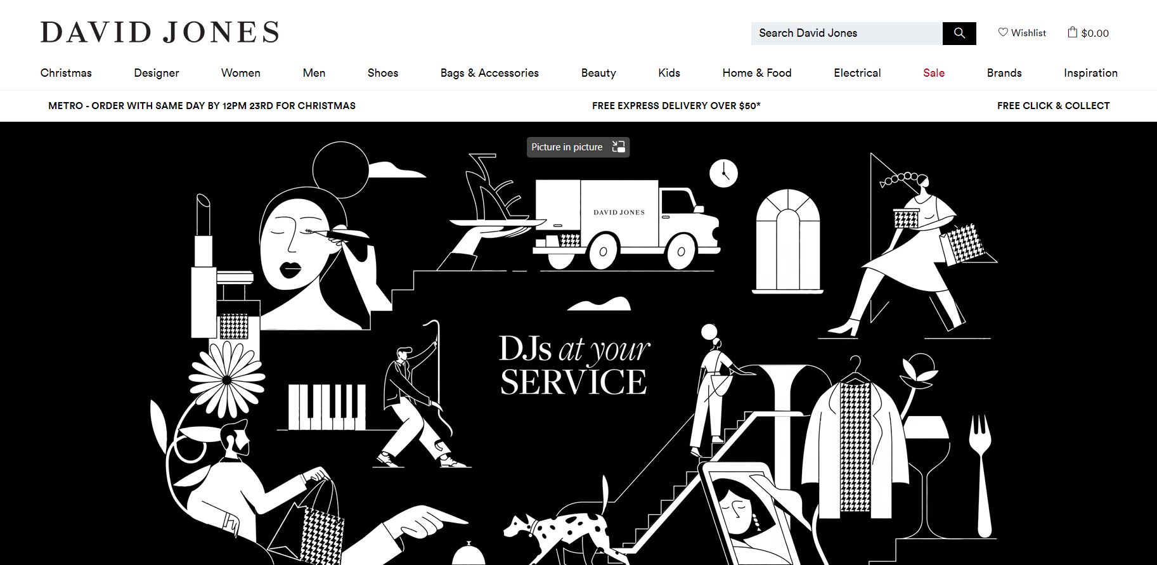This screenshot has height=565, width=1157.
Task: Open Bags & Accessories menu
Action: 489,73
